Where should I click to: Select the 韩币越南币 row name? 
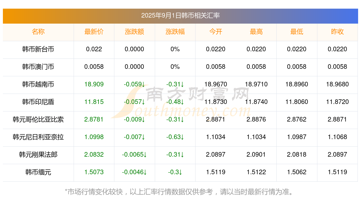(38, 84)
